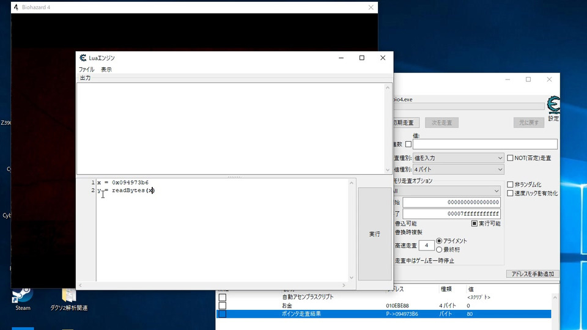Select the 最終桁 radio button
This screenshot has width=587, height=330.
pyautogui.click(x=439, y=249)
